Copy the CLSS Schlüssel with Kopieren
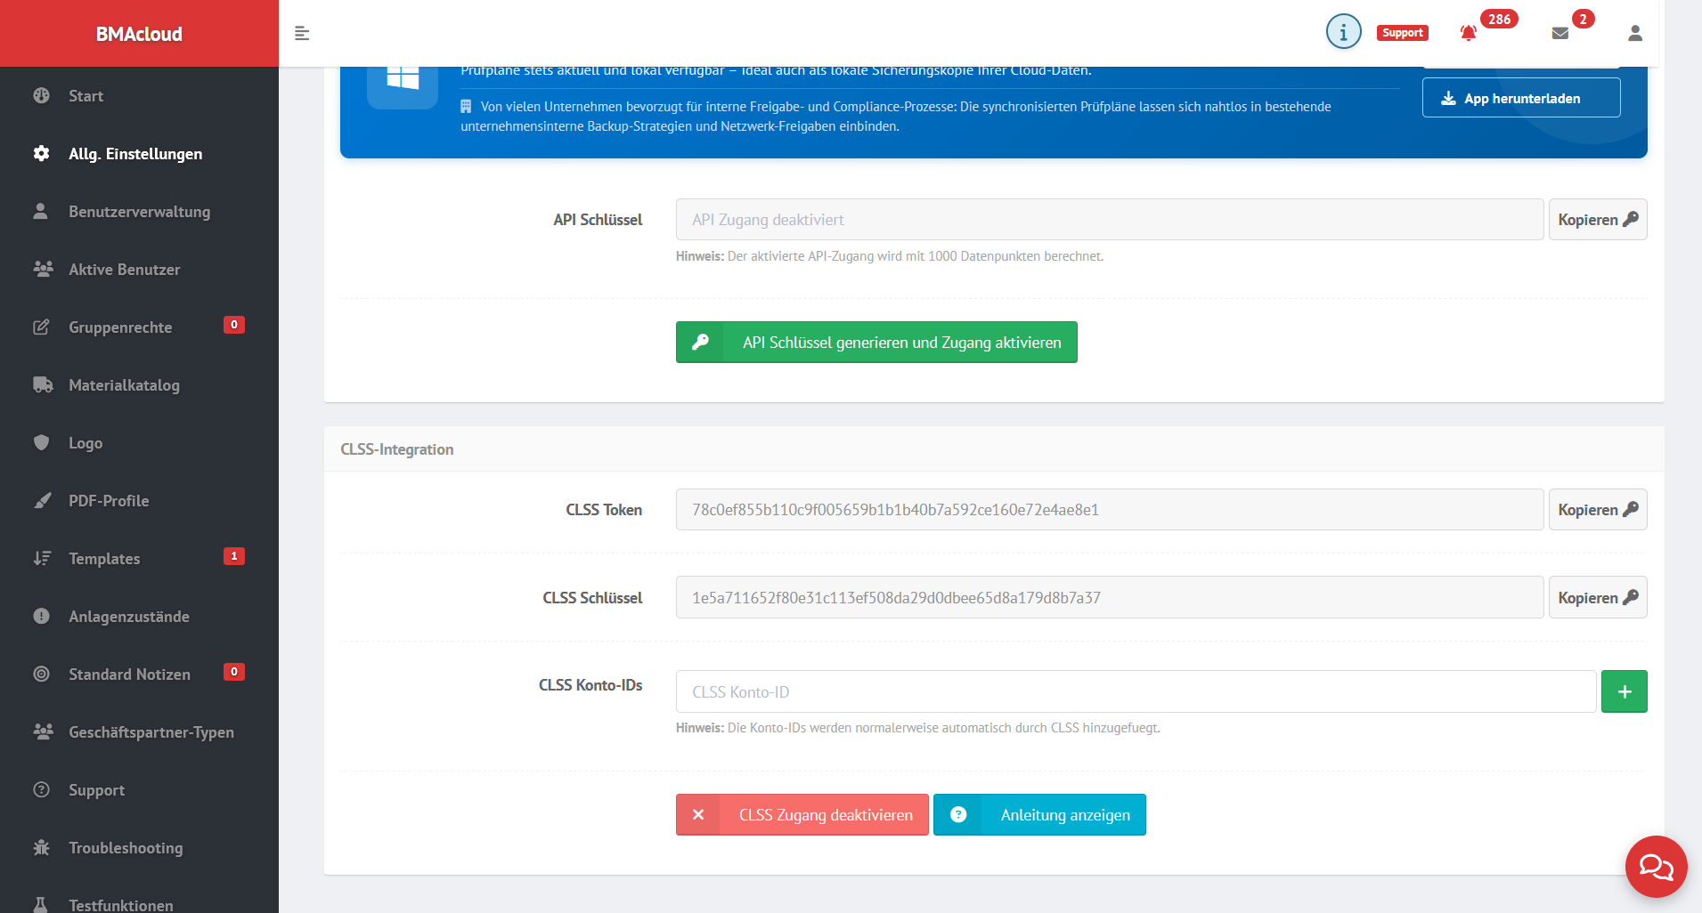Screen dimensions: 1702x913 (1598, 597)
